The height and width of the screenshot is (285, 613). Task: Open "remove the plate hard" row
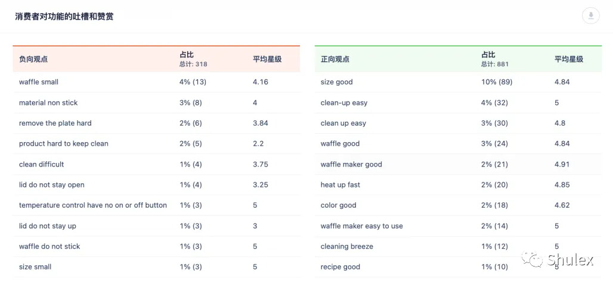[156, 123]
